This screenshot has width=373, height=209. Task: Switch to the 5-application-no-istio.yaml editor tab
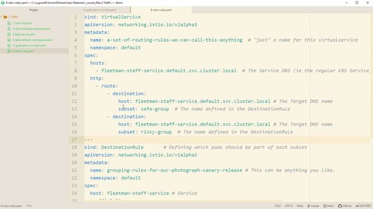click(100, 10)
